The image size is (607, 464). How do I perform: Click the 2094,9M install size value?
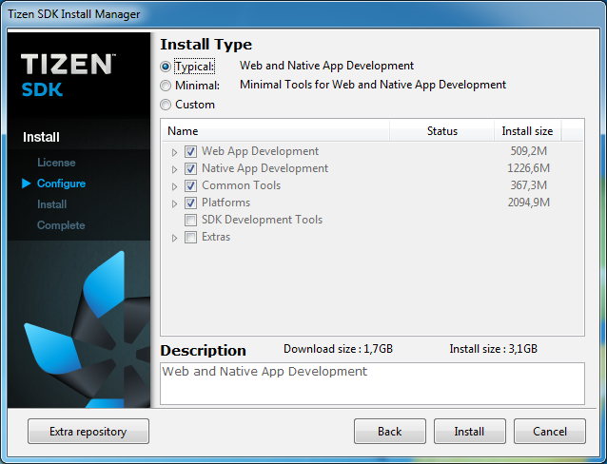click(x=528, y=202)
